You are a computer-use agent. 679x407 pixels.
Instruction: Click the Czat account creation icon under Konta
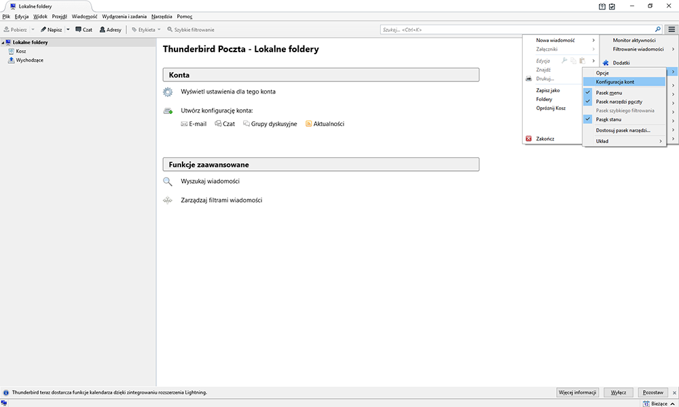pos(218,123)
